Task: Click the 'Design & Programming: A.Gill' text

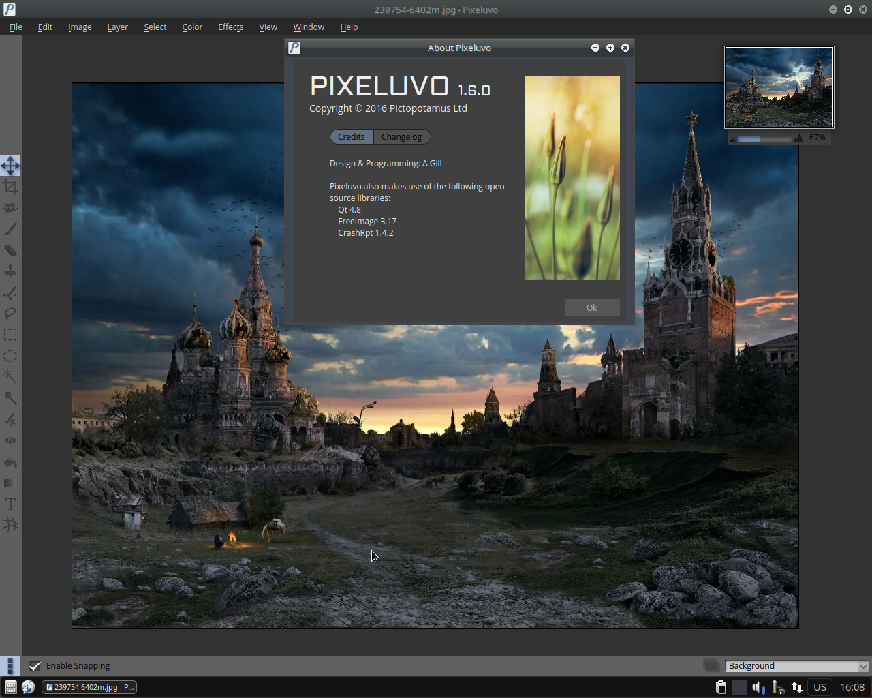Action: point(386,164)
